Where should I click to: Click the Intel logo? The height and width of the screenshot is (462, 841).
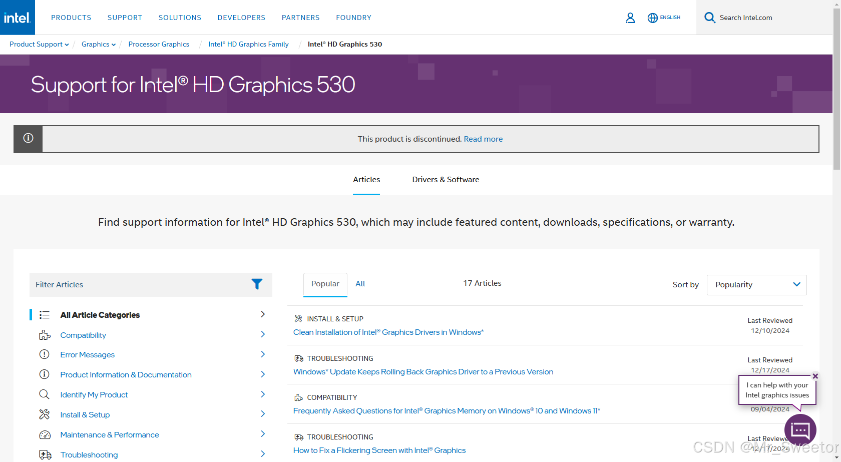pos(18,18)
